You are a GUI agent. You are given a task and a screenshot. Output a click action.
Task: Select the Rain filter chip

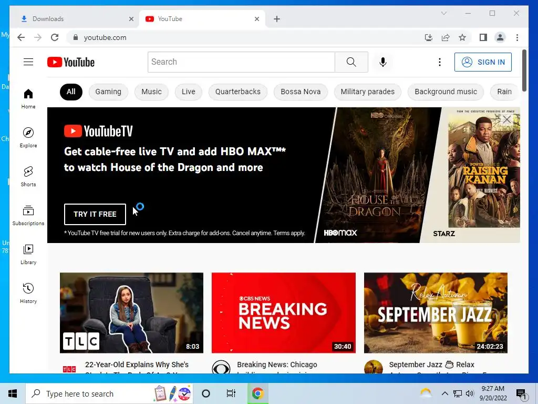[x=504, y=92]
